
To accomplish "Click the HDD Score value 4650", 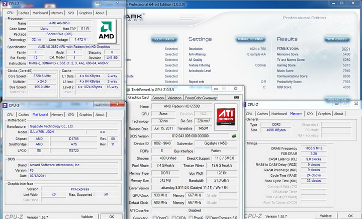I will [346, 87].
